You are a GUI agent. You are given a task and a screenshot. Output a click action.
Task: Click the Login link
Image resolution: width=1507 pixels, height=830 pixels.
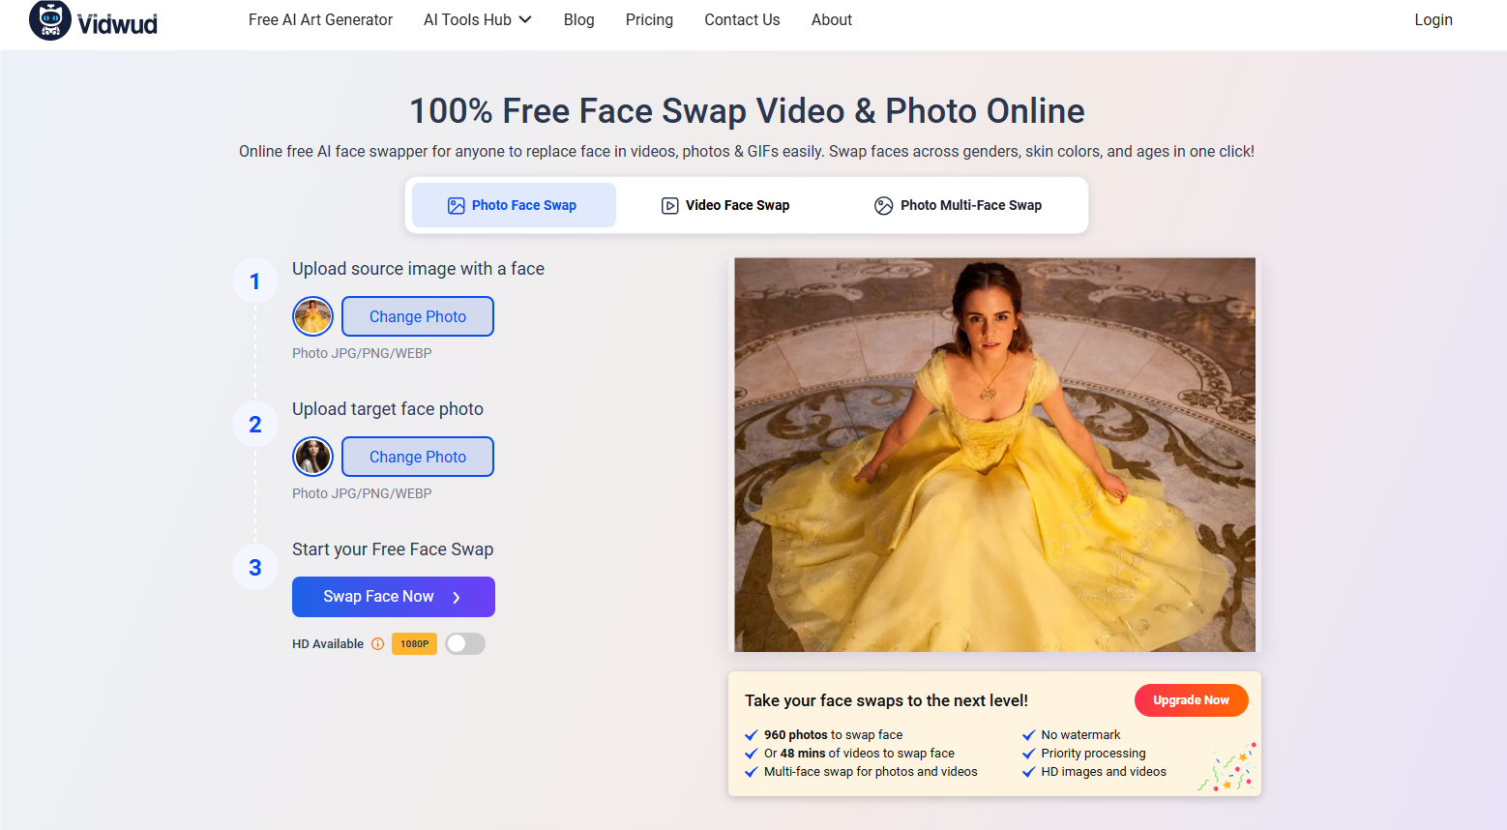click(1433, 19)
